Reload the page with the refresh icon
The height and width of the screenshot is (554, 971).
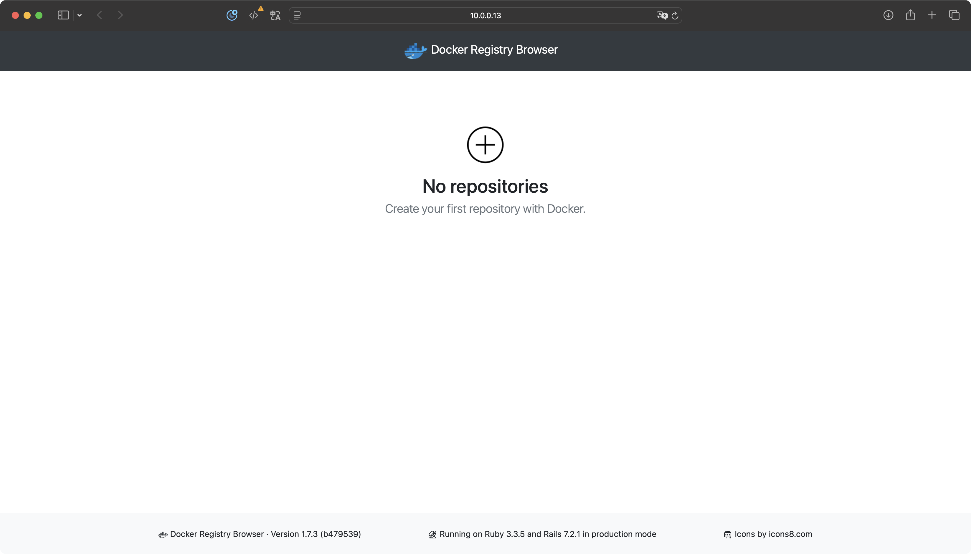(x=675, y=16)
